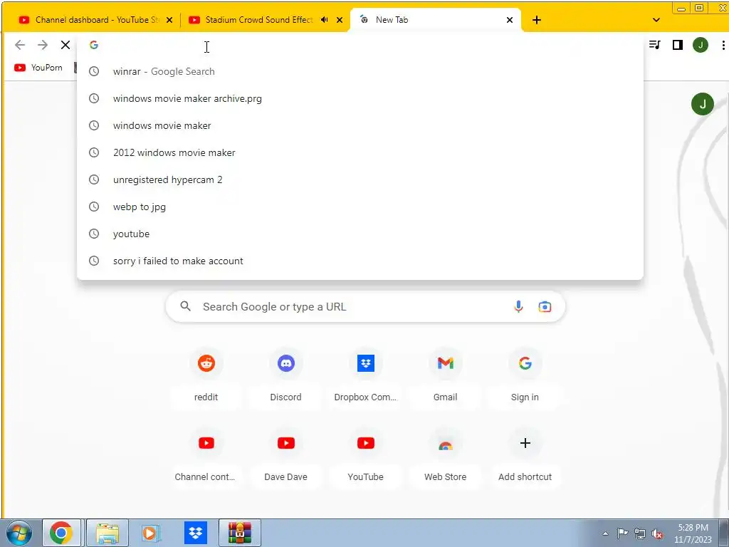Open the first bookmark in the bookmarks bar
Image resolution: width=729 pixels, height=547 pixels.
[38, 68]
